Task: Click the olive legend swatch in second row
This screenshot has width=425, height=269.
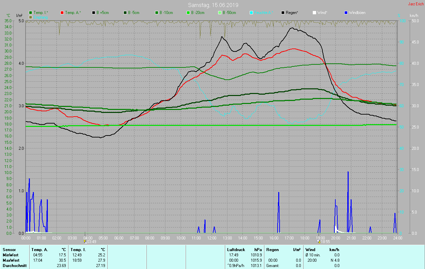Action: (x=31, y=17)
